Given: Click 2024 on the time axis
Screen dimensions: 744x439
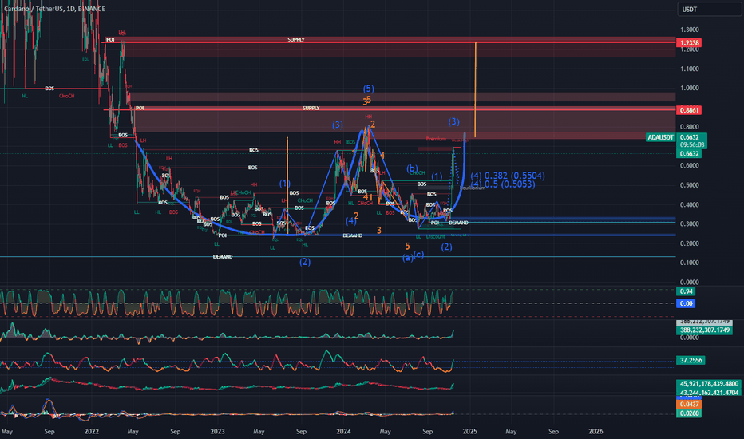Looking at the screenshot, I should tap(343, 431).
